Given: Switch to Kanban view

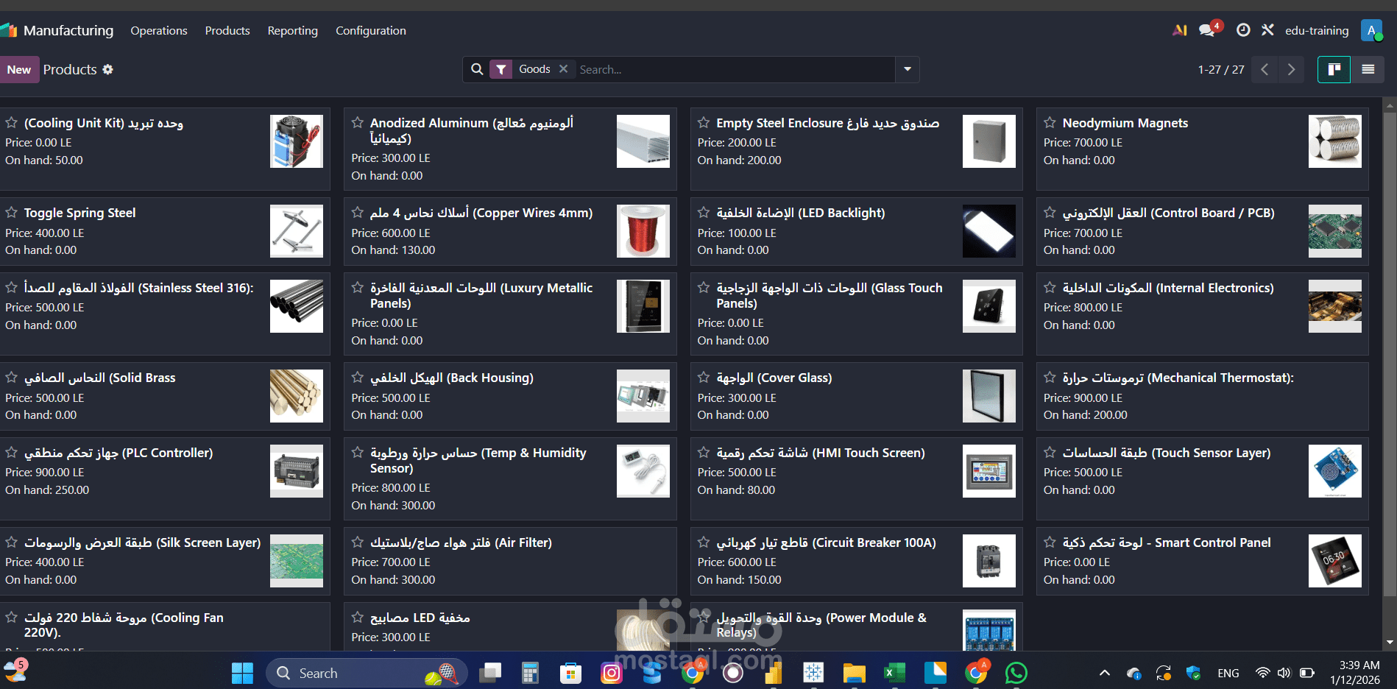Looking at the screenshot, I should click(1334, 69).
